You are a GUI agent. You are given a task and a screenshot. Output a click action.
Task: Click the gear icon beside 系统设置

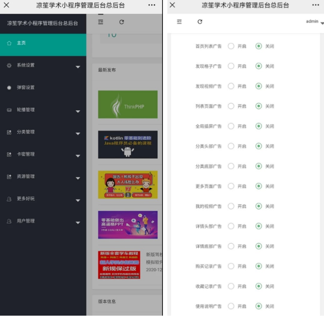click(9, 65)
